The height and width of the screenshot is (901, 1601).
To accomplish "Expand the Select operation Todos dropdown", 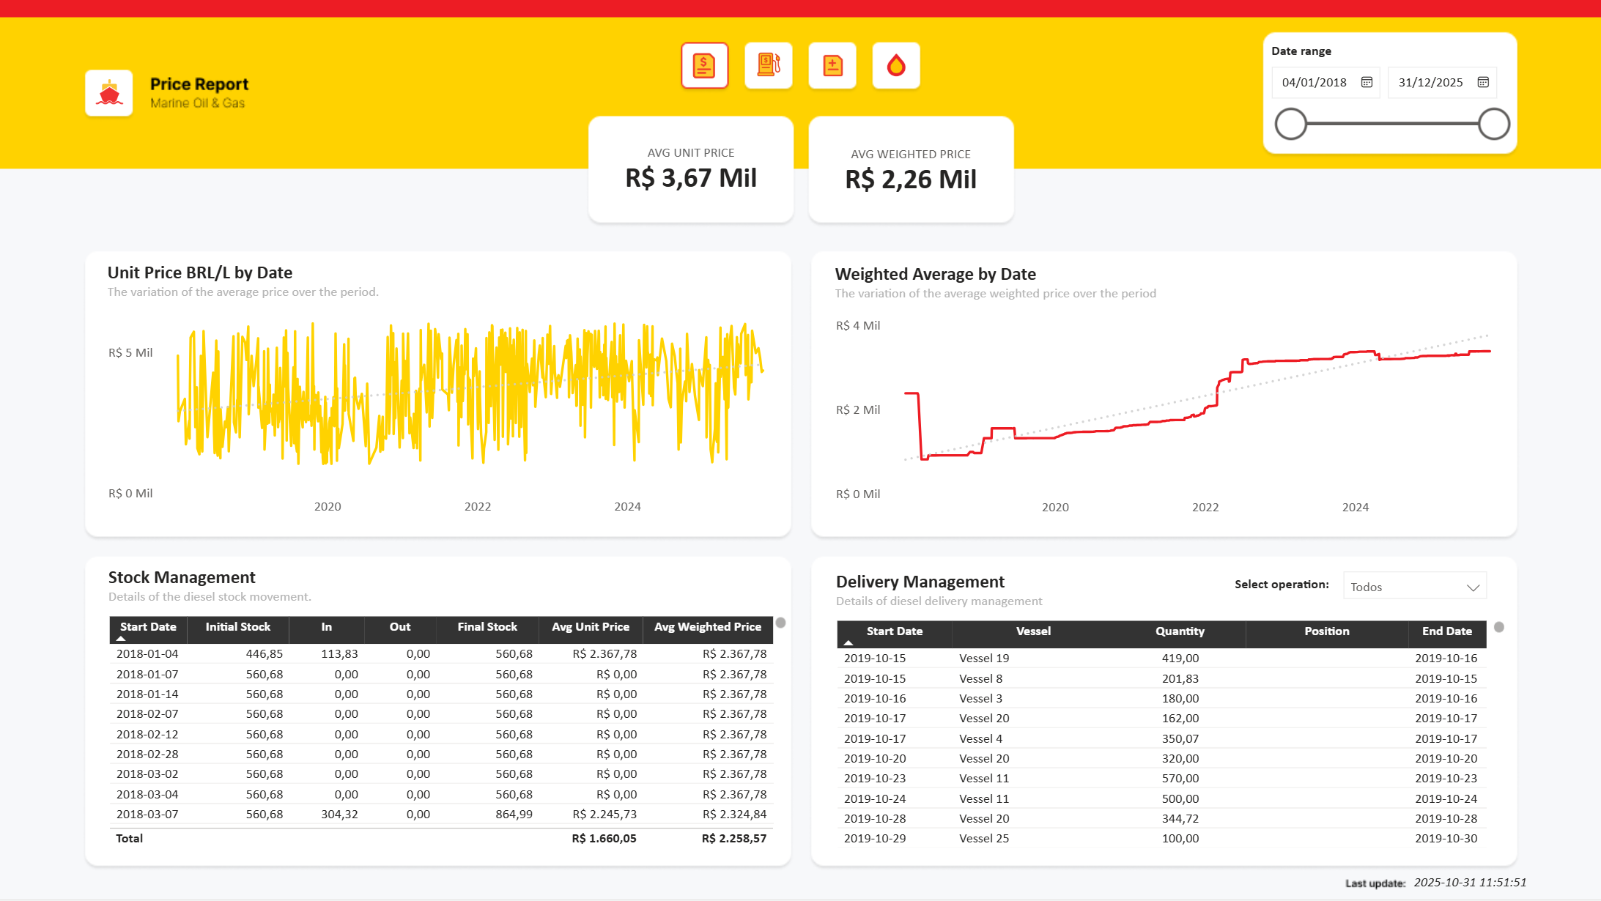I will tap(1473, 587).
